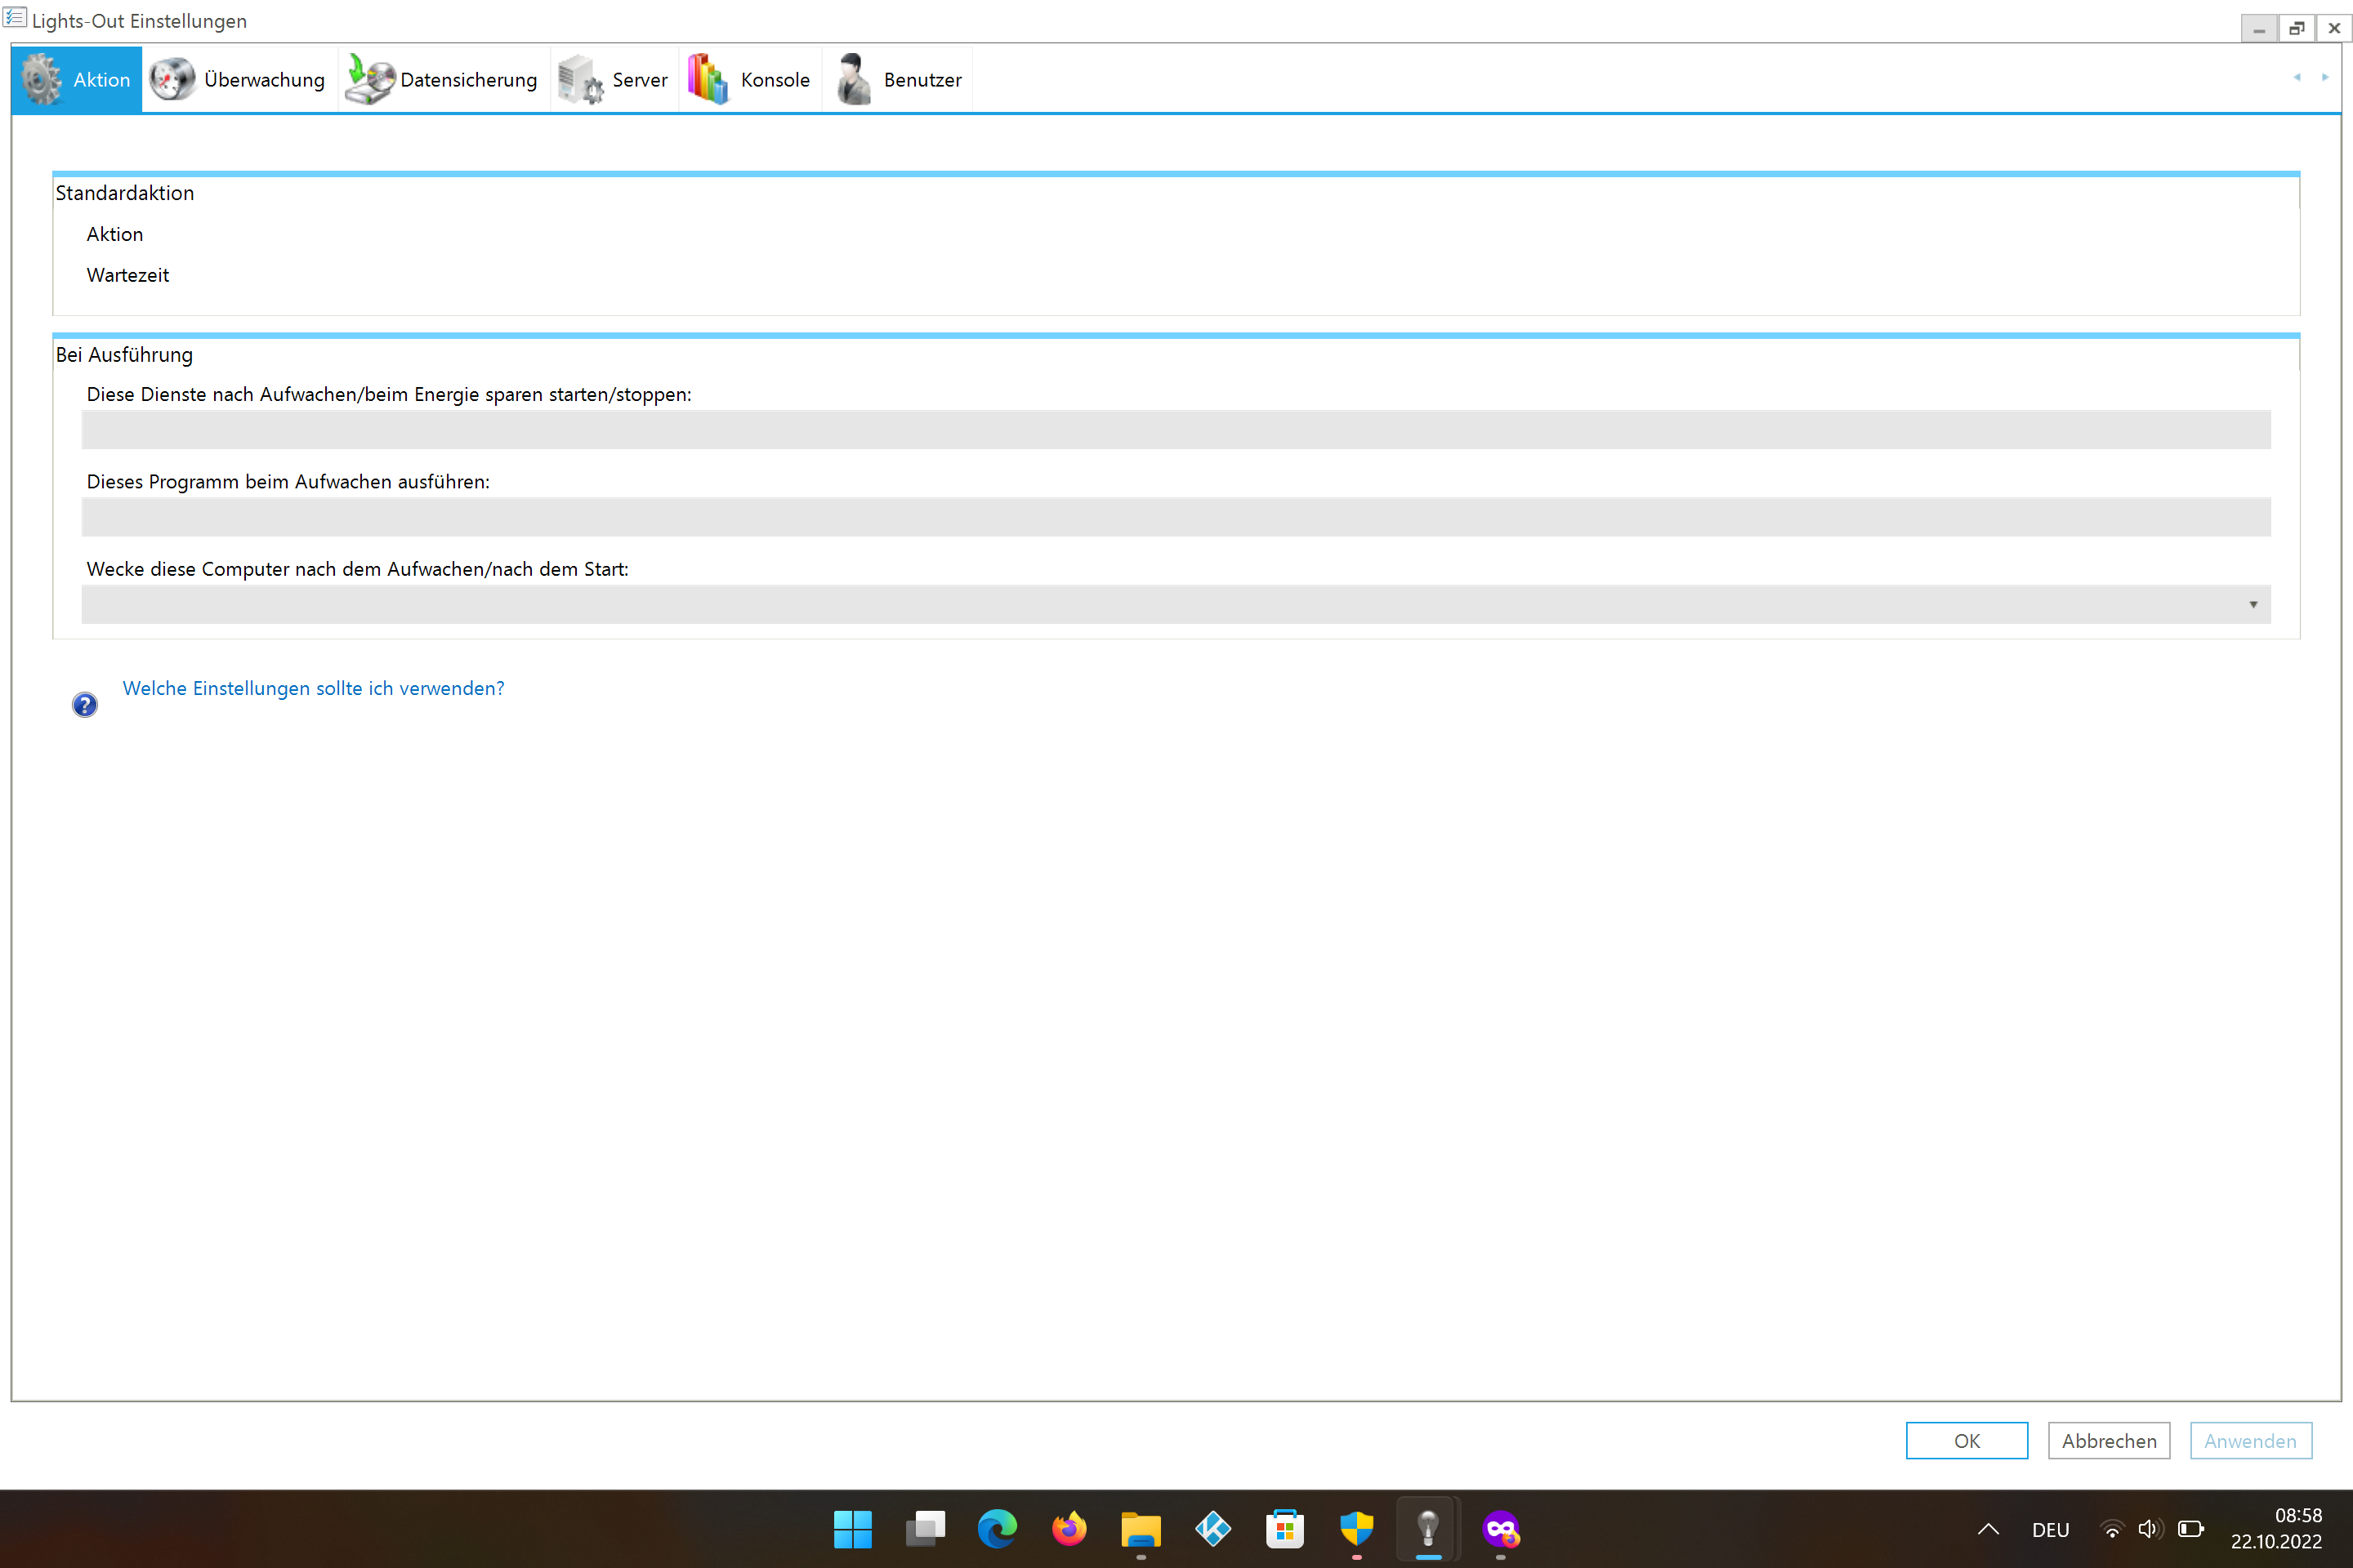
Task: Start Firefox from the taskbar
Action: pos(1068,1529)
